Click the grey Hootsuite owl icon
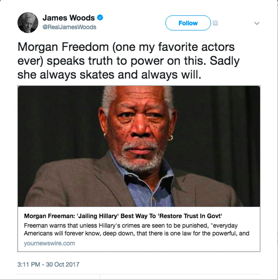 [x=215, y=23]
